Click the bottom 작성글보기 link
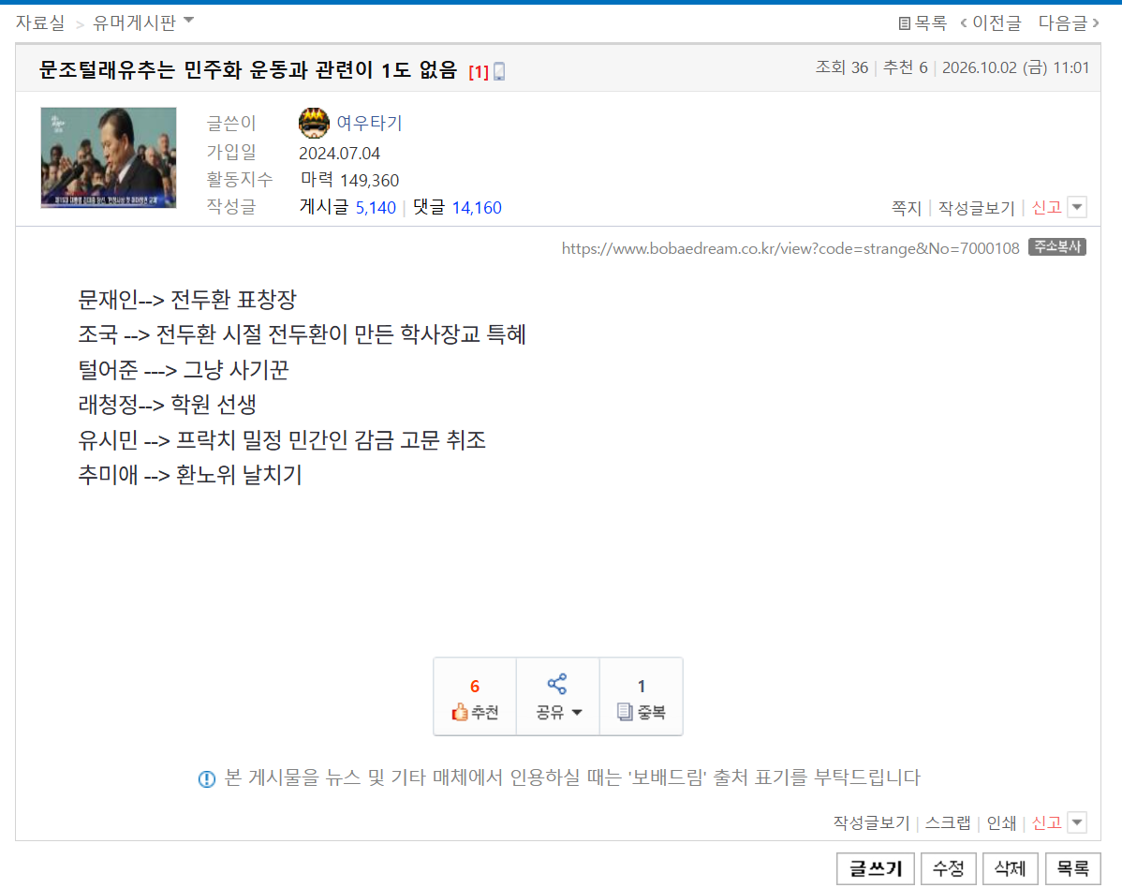Screen dimensions: 1122x888 (x=872, y=822)
